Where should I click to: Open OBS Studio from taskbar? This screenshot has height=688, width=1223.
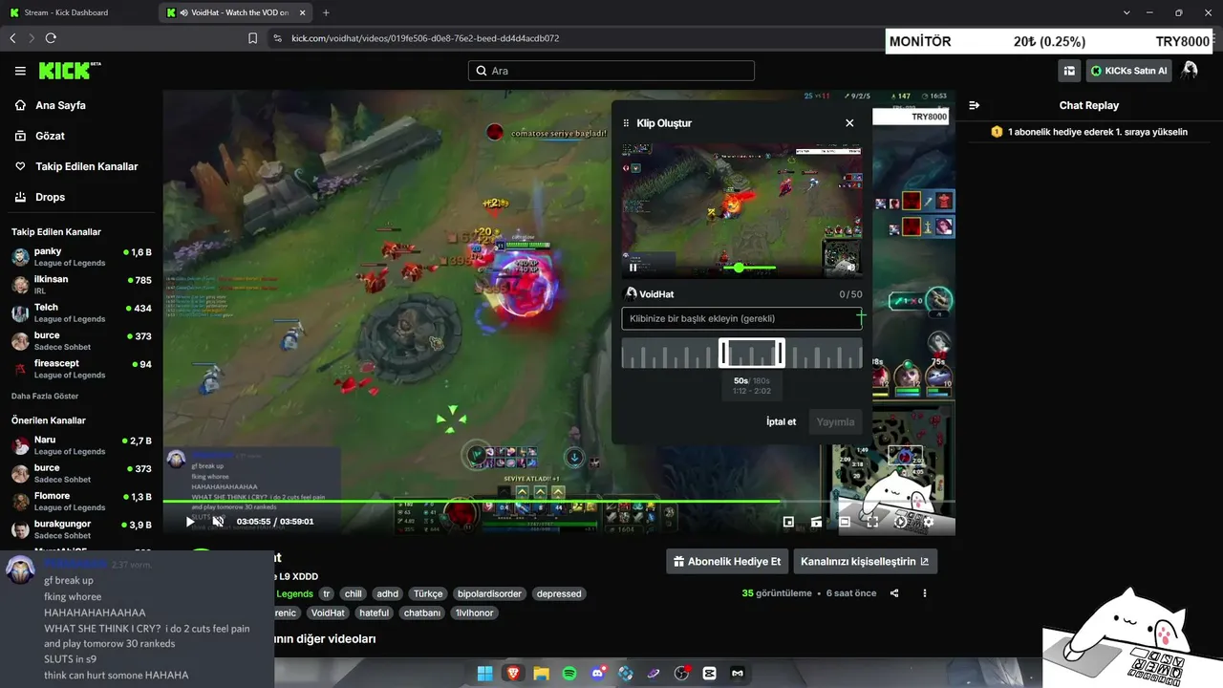[681, 673]
